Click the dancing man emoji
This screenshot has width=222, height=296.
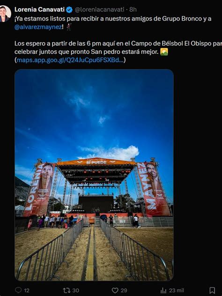pos(69,27)
